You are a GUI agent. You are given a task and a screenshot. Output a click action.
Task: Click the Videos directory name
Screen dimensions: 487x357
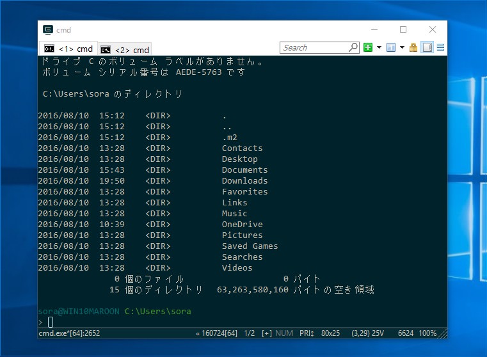237,268
